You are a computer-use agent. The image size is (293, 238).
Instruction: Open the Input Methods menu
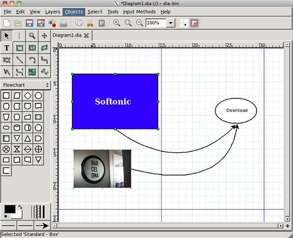[x=140, y=12]
